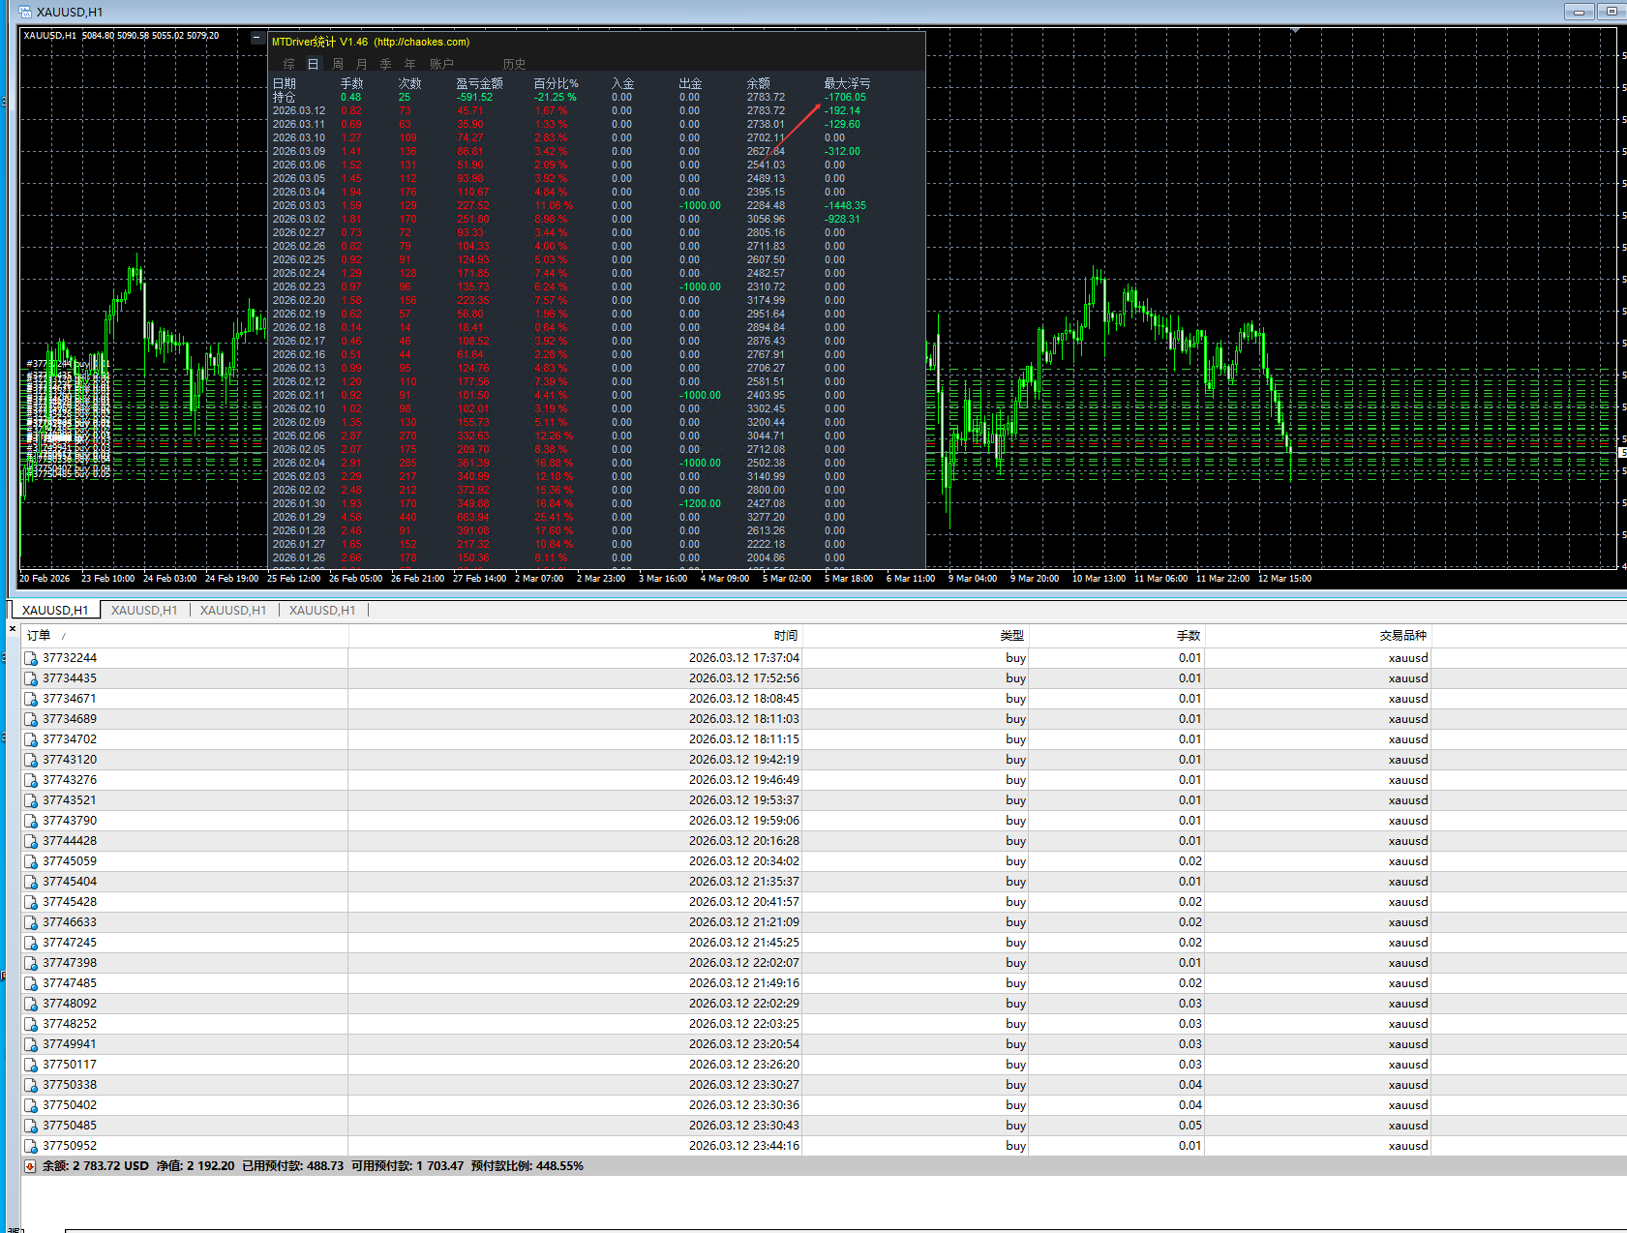1627x1233 pixels.
Task: Click the order icon for order 37732244
Action: [31, 658]
